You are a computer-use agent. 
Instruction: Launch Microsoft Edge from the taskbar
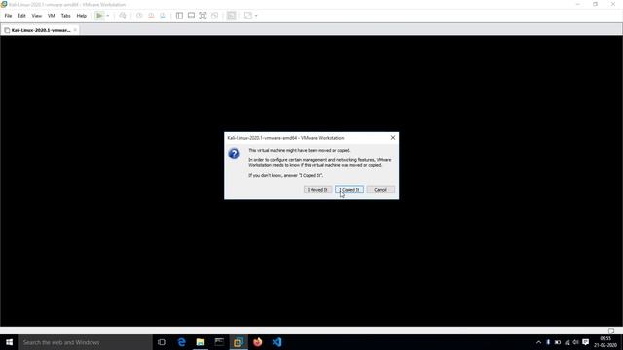[x=181, y=342]
